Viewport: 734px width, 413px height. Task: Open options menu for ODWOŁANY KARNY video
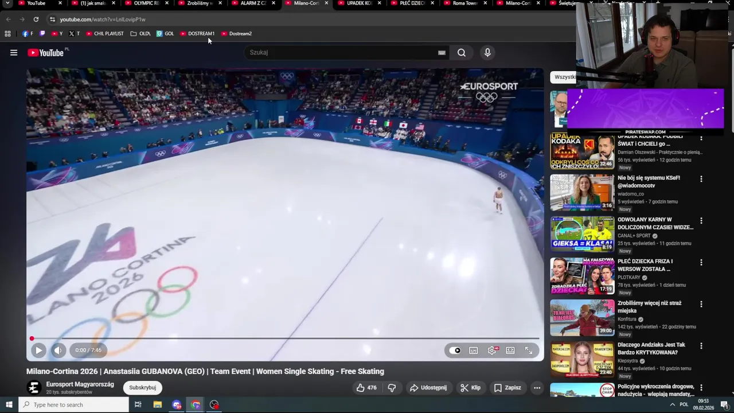[701, 221]
